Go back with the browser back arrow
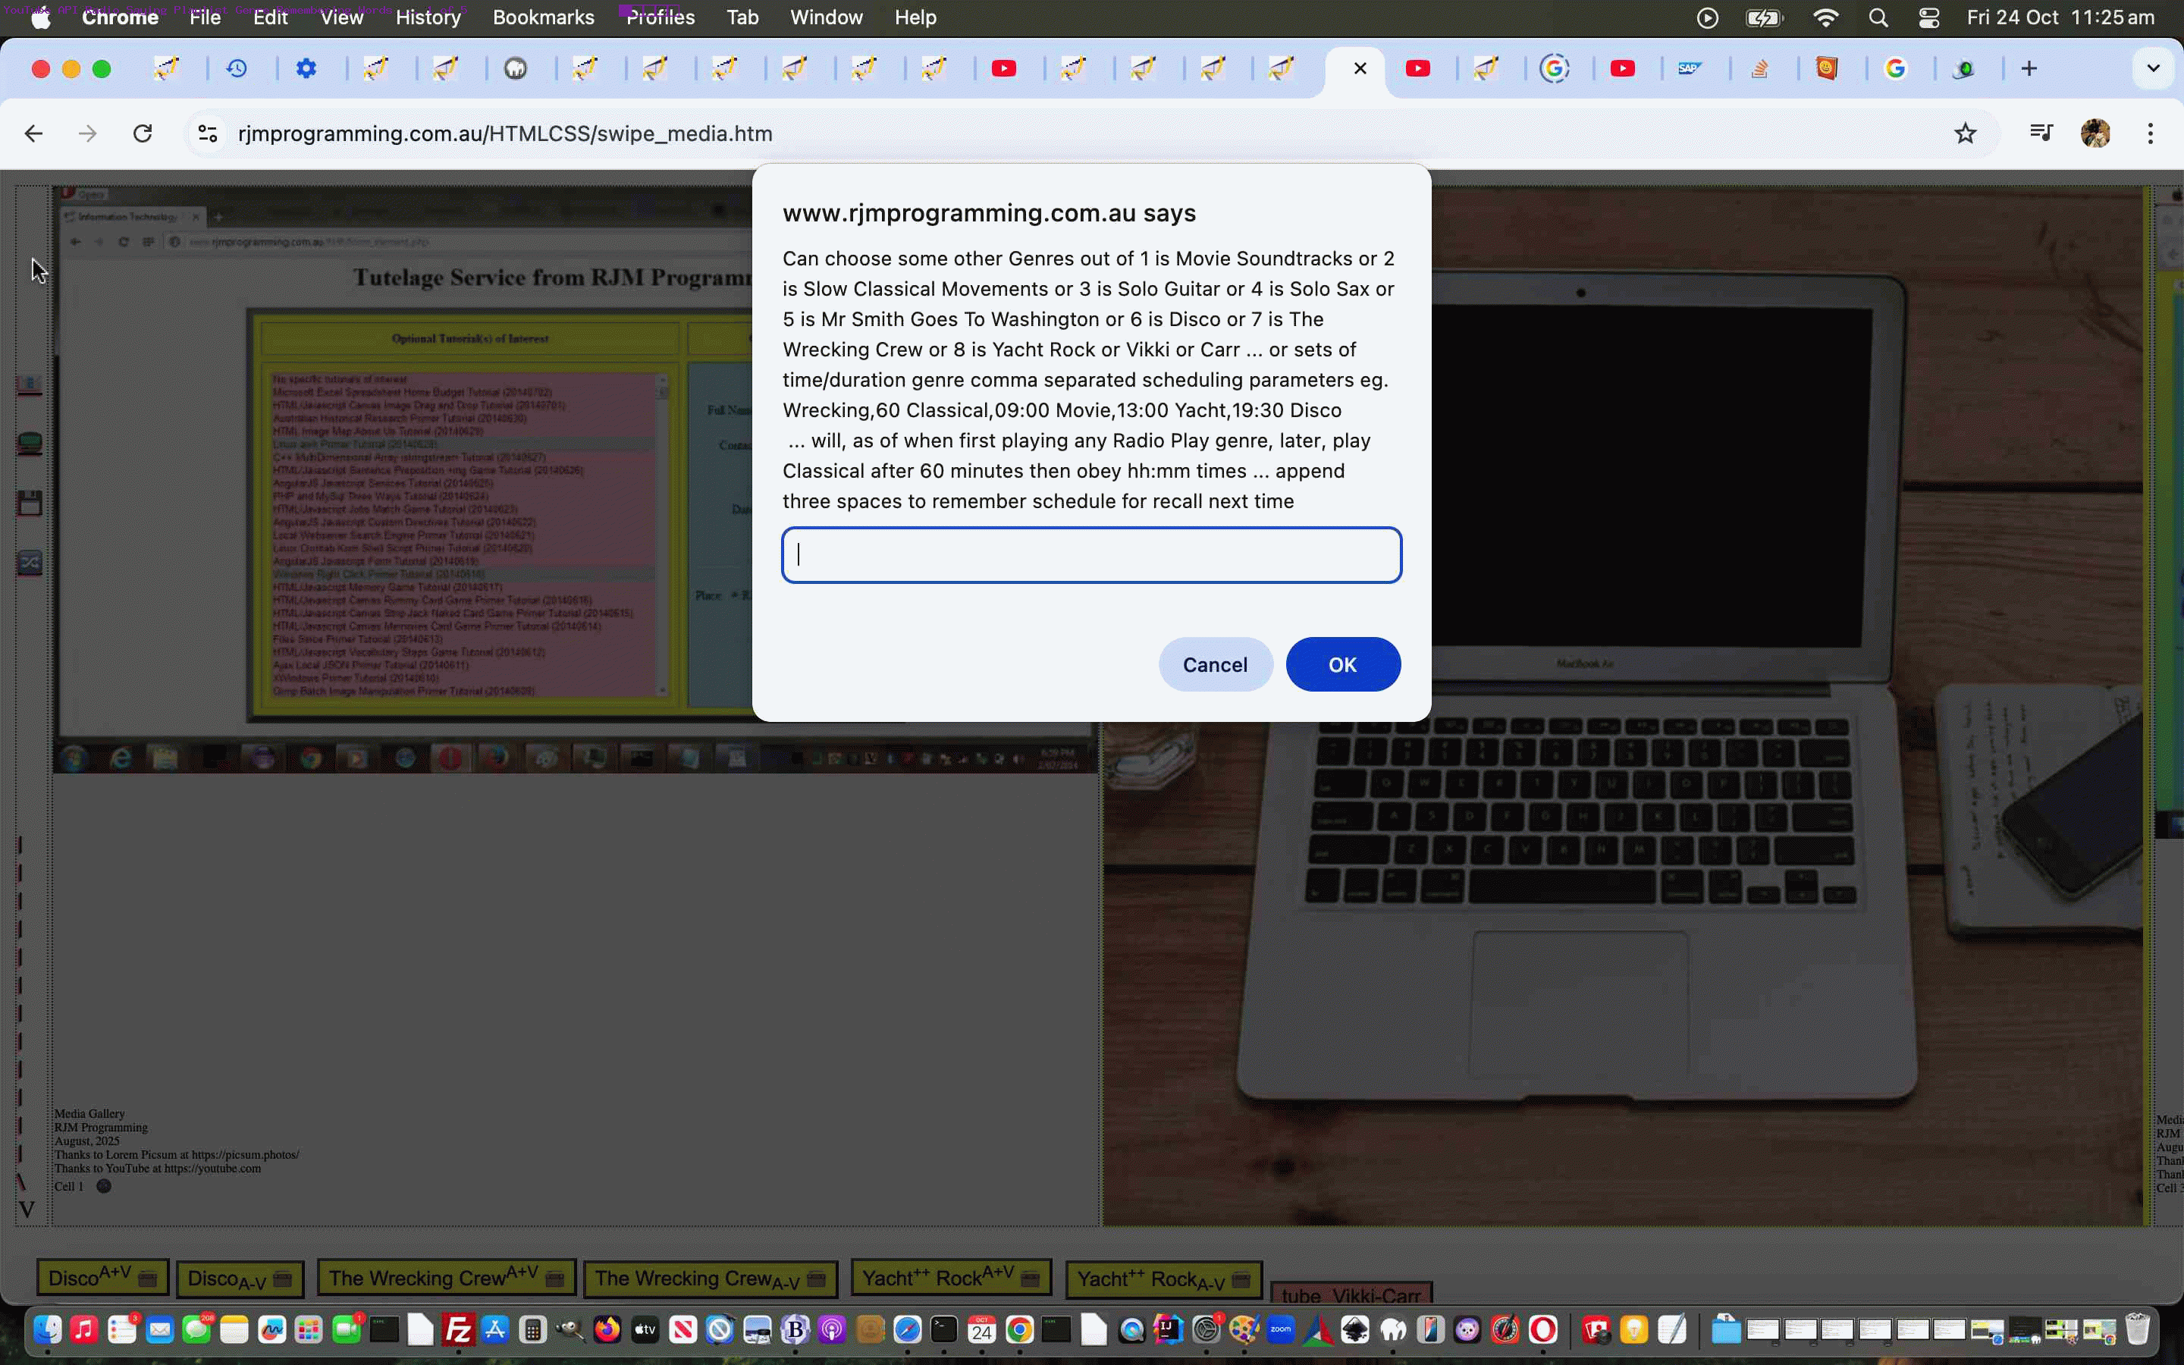 pyautogui.click(x=33, y=133)
